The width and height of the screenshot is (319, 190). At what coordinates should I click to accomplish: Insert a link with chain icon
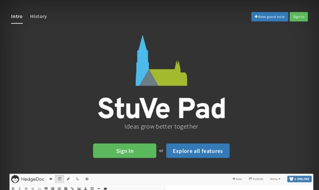pyautogui.click(x=72, y=188)
